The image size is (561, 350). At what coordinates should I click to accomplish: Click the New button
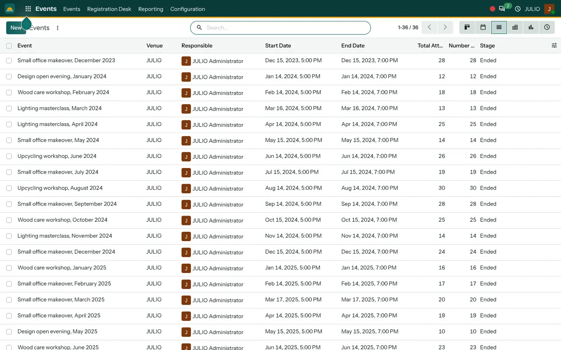click(16, 28)
